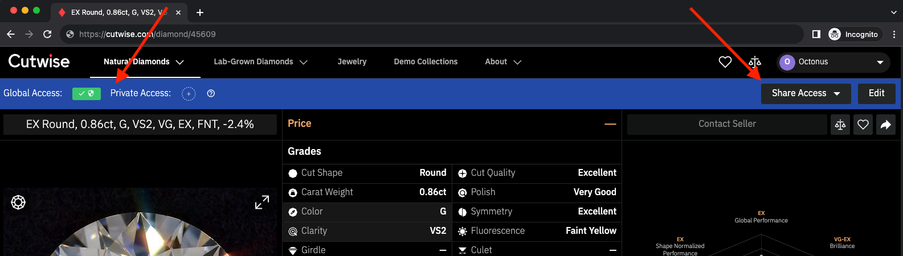Screen dimensions: 903x256
Task: Click the Clarity row icon
Action: 293,232
